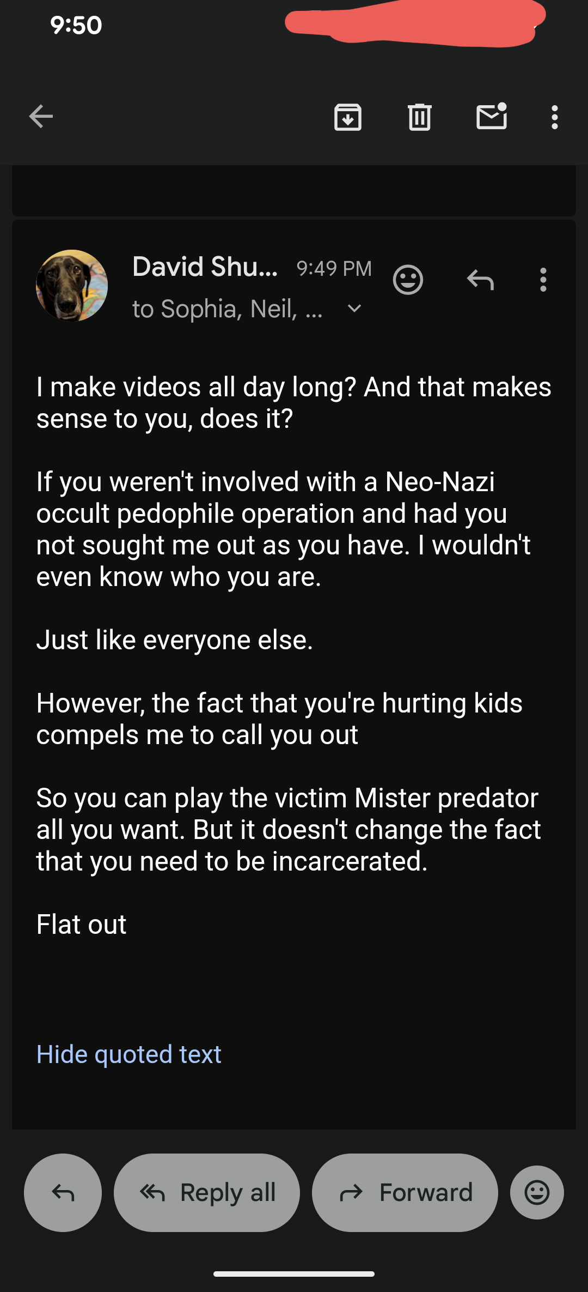Open emoji reaction button at bottom
Image resolution: width=588 pixels, height=1292 pixels.
(537, 1192)
